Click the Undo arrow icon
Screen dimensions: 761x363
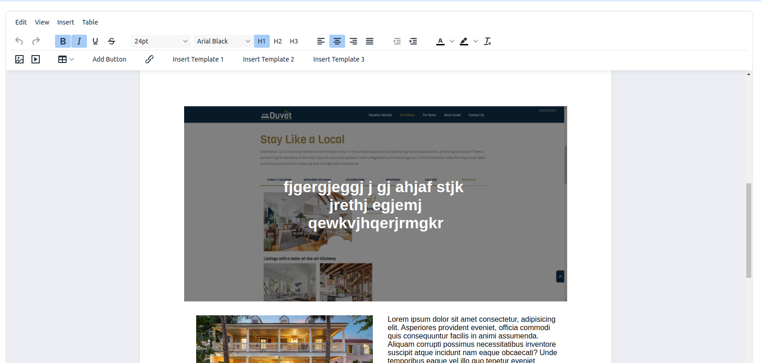pyautogui.click(x=19, y=41)
